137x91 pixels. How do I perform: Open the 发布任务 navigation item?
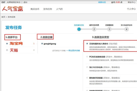(48, 9)
